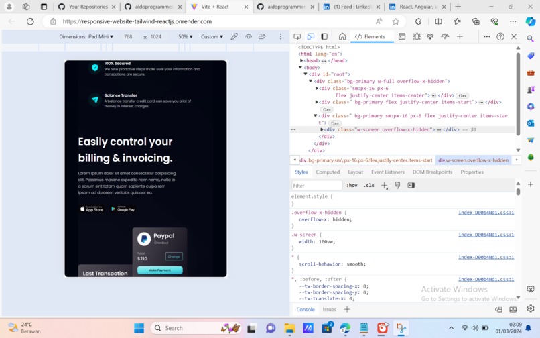Image resolution: width=540 pixels, height=338 pixels.
Task: Switch to the Styles tab
Action: click(301, 172)
